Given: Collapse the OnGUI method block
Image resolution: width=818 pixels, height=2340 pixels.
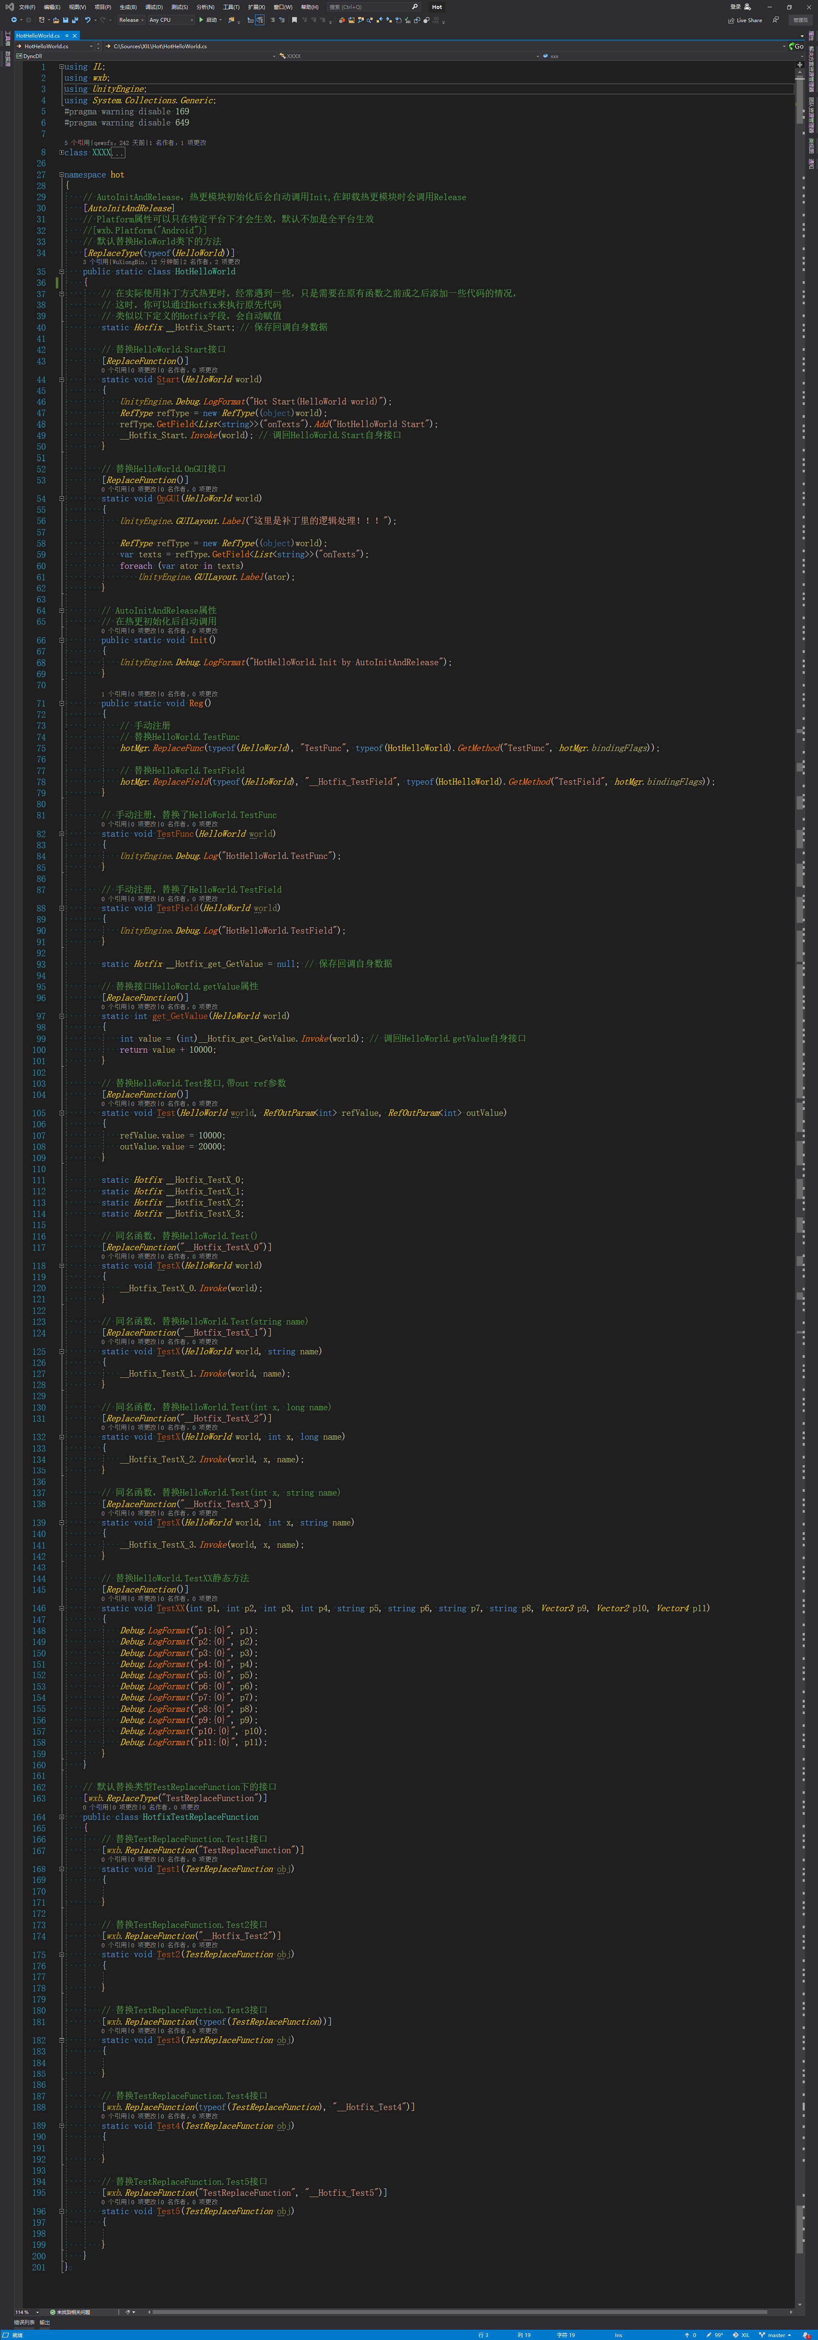Looking at the screenshot, I should pyautogui.click(x=62, y=499).
